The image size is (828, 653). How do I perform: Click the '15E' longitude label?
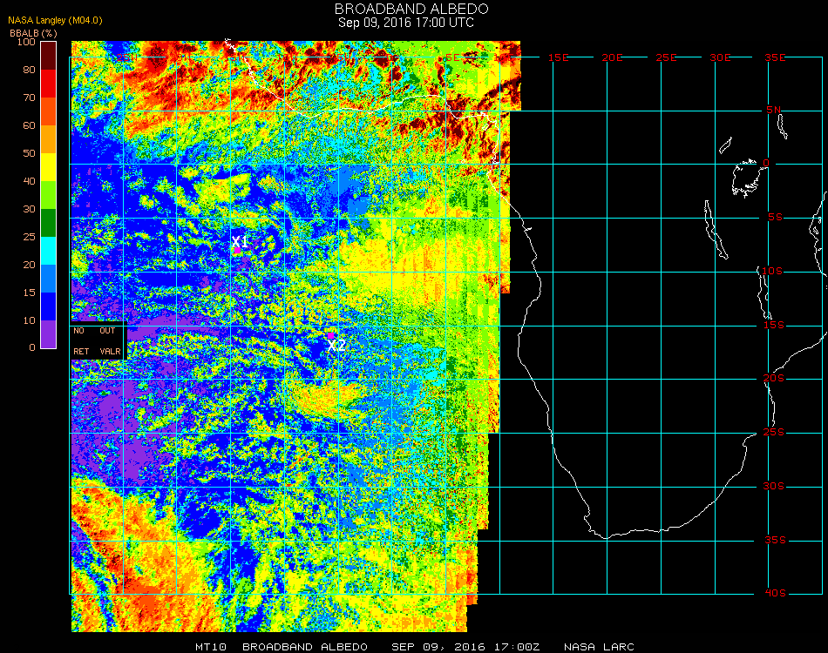(x=558, y=57)
